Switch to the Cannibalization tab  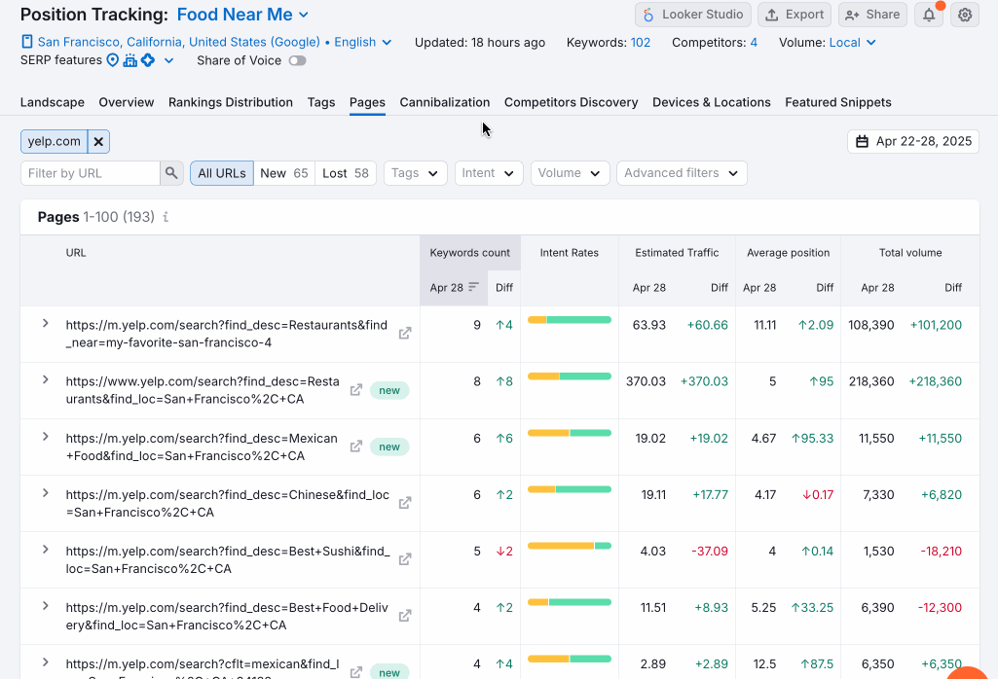[444, 102]
